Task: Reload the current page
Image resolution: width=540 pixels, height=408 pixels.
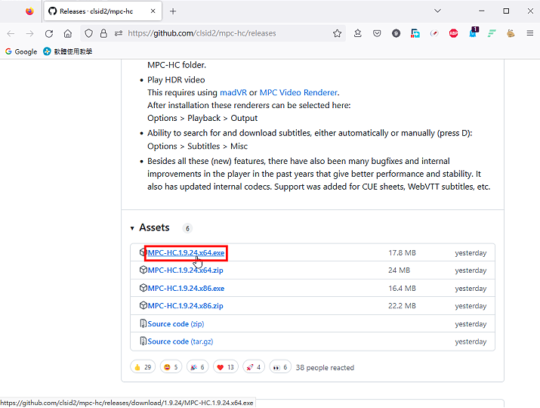Action: click(49, 33)
